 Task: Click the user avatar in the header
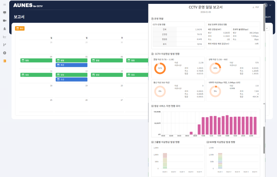266,5
